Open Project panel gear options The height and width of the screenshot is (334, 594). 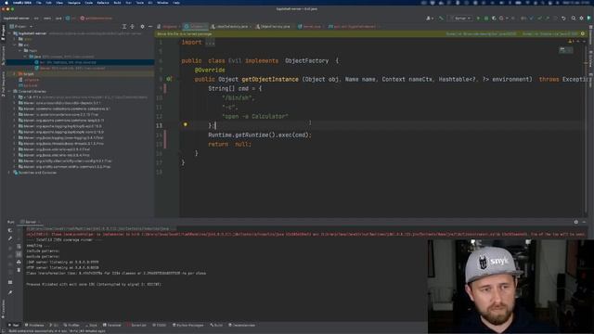142,27
